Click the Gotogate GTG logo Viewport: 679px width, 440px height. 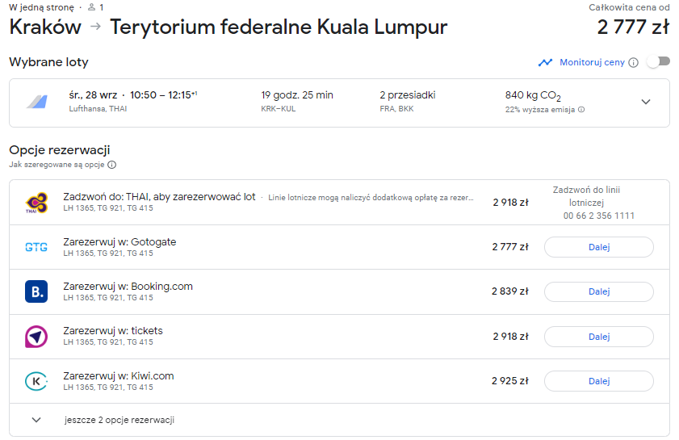pyautogui.click(x=36, y=247)
